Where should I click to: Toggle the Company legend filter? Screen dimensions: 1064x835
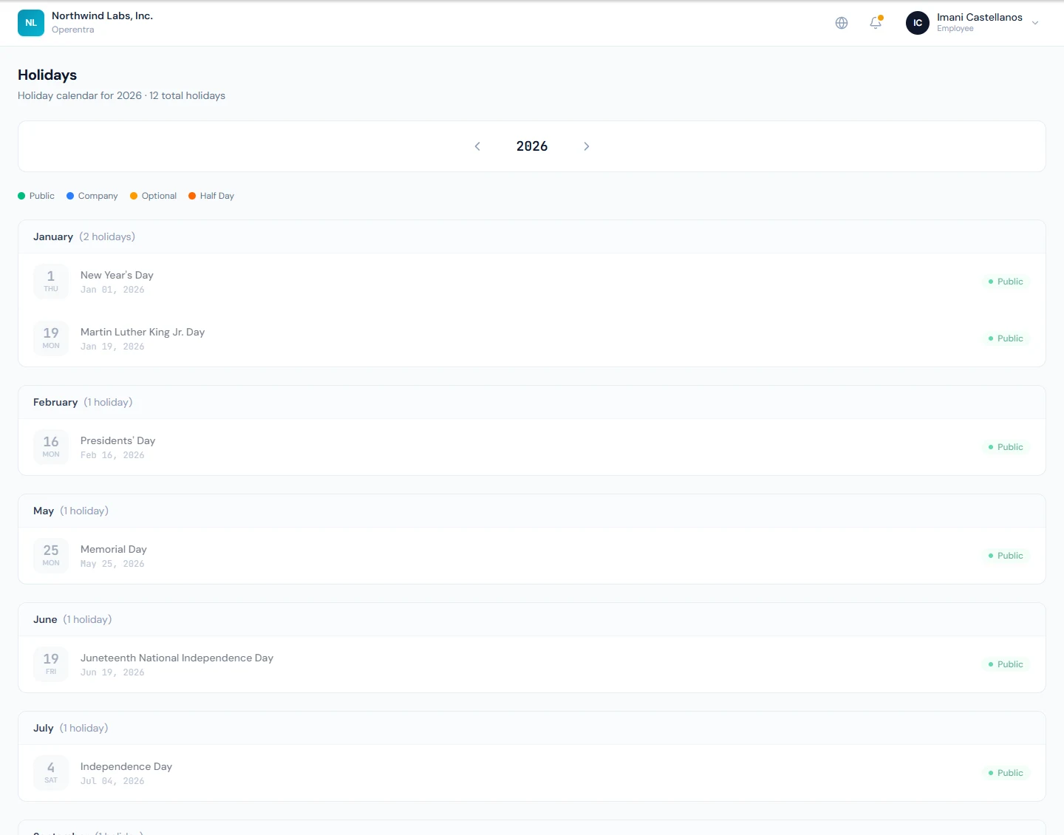92,196
